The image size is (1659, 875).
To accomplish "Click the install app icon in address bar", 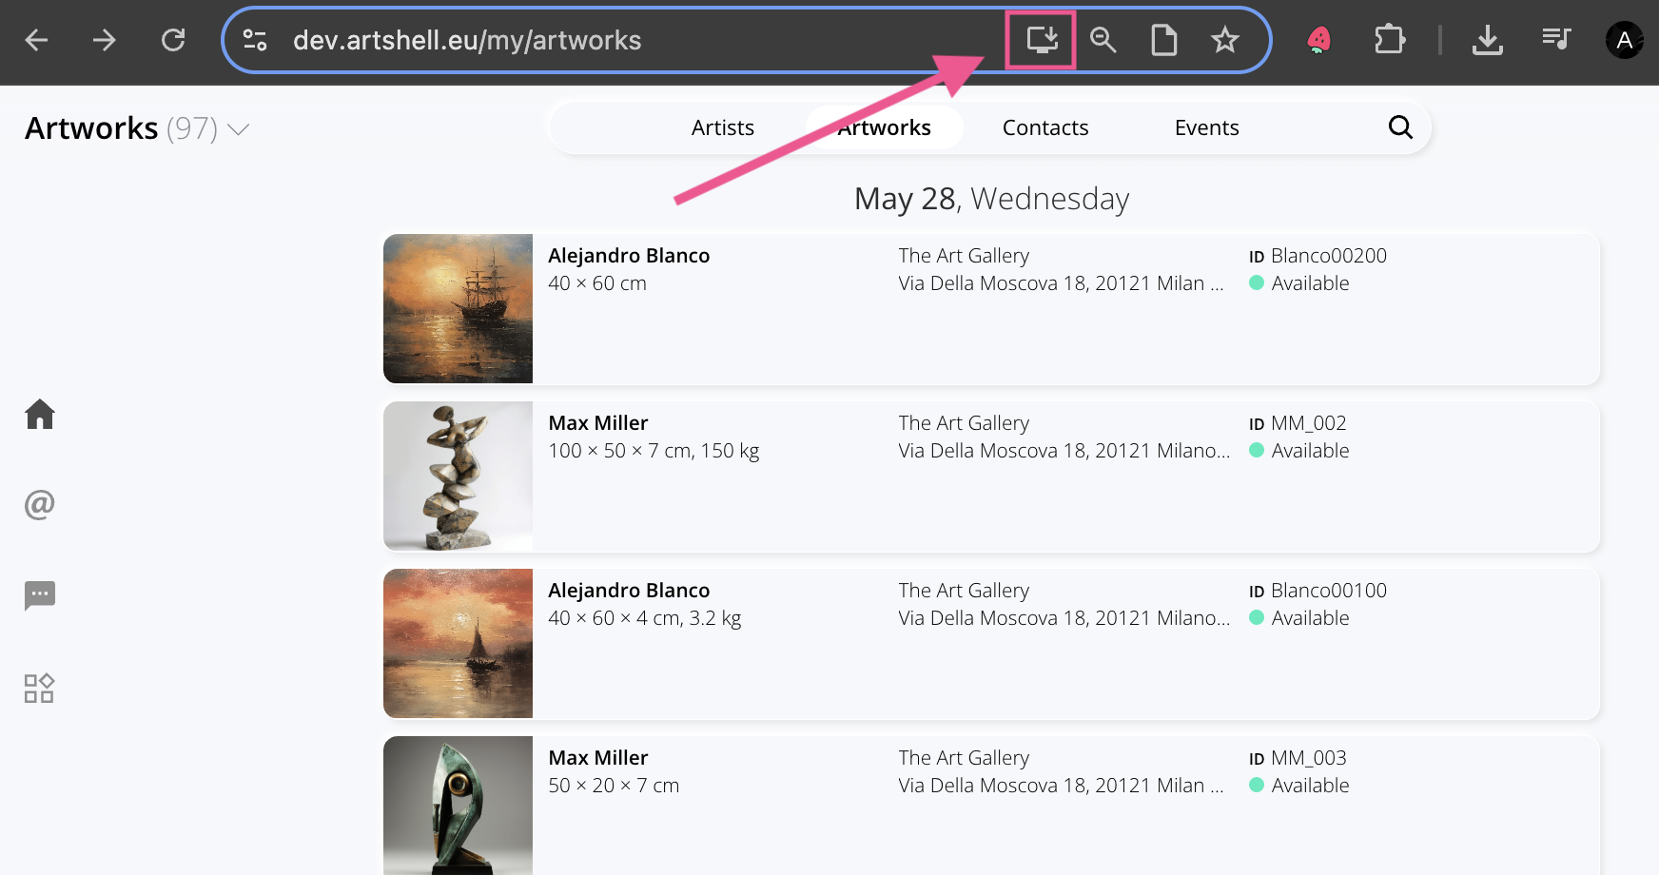I will coord(1042,40).
